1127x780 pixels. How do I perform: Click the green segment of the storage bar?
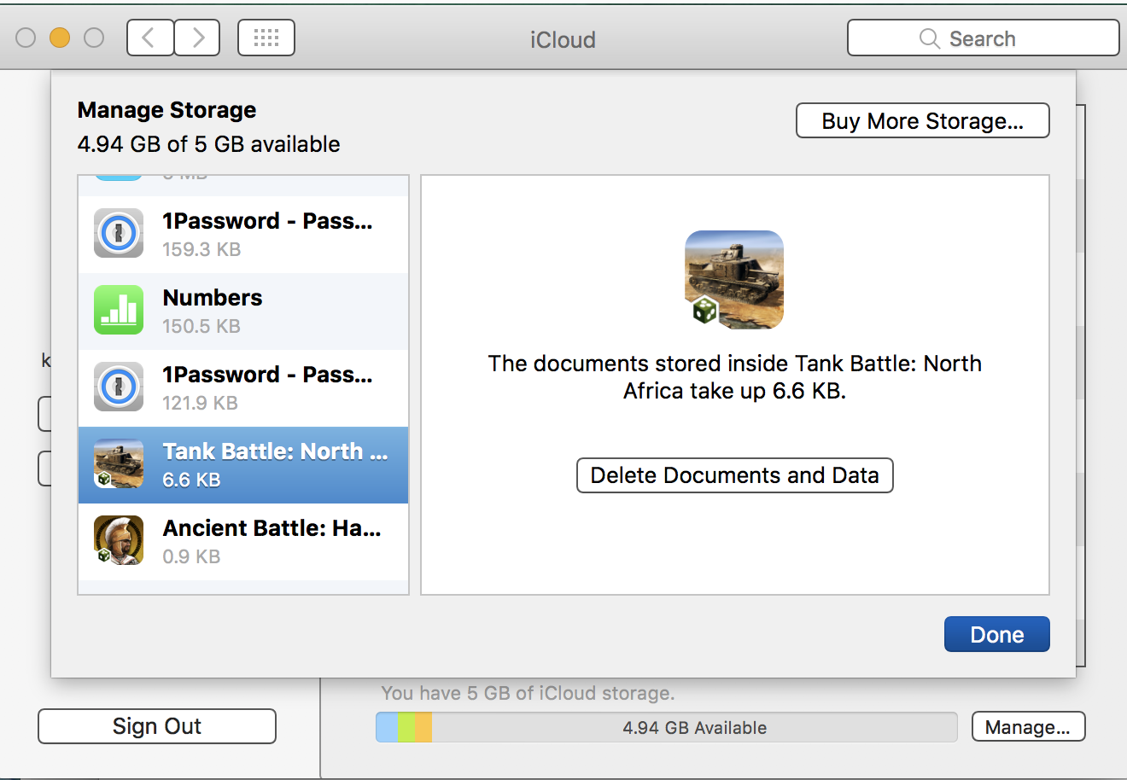[x=406, y=727]
